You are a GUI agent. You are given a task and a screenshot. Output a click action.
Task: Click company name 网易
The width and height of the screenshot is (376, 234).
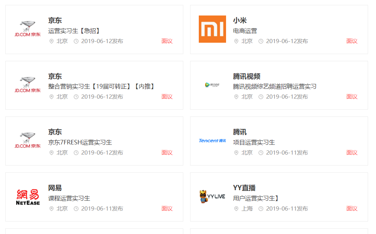tap(55, 188)
